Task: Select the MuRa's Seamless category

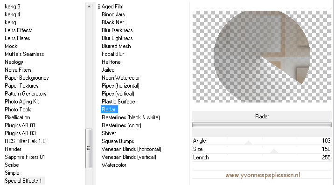Action: [x=24, y=54]
